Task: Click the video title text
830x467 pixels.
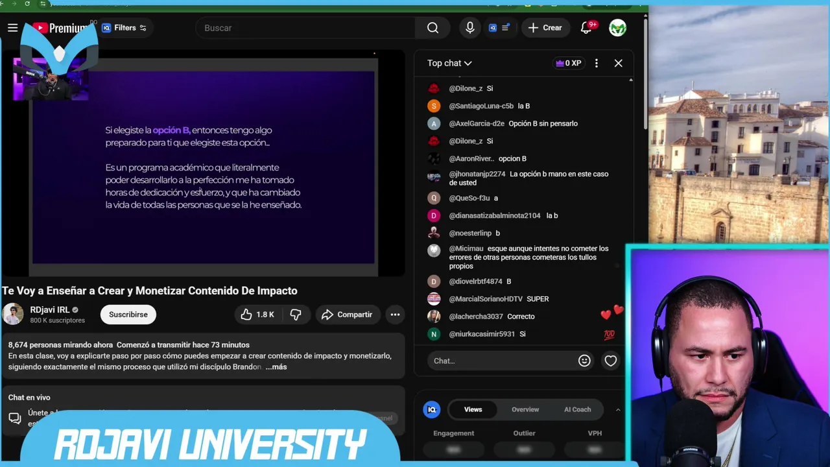Action: tap(150, 291)
